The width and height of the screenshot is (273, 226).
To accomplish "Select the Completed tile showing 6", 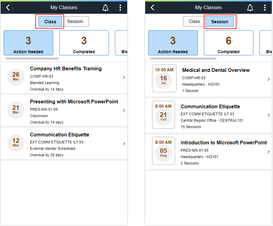I will pyautogui.click(x=228, y=43).
